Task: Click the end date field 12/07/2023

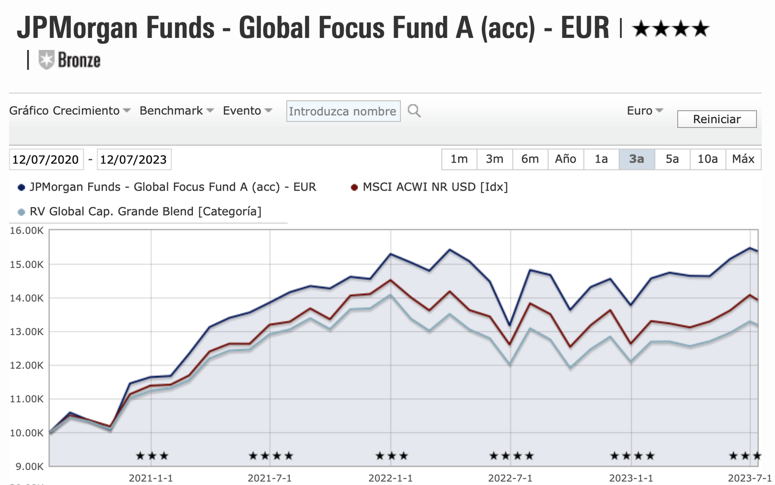Action: 134,160
